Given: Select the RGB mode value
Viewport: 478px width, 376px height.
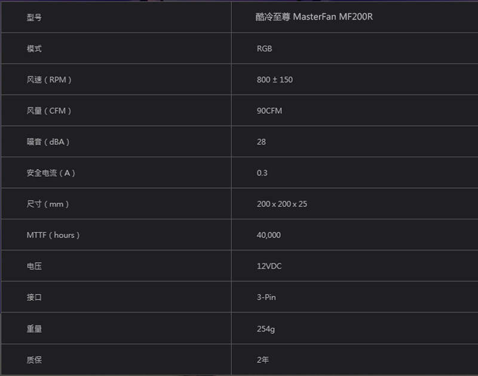Looking at the screenshot, I should click(x=264, y=48).
